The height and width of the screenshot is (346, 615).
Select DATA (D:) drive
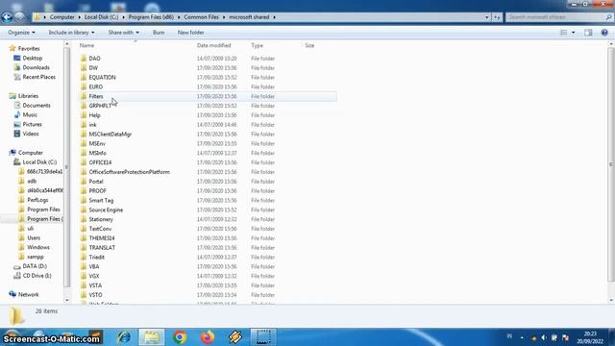point(35,266)
